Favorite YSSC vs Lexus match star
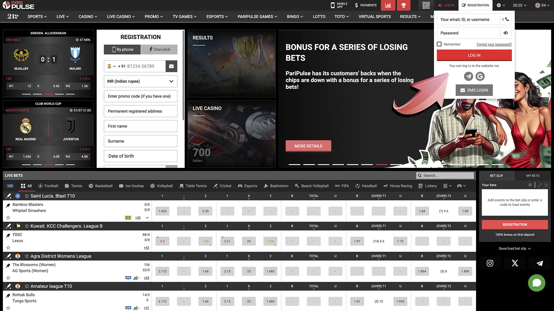The image size is (554, 311). [x=8, y=248]
